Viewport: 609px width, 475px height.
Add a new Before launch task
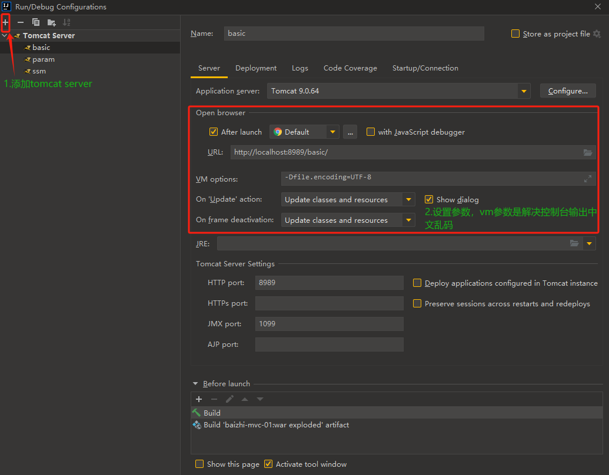click(199, 399)
